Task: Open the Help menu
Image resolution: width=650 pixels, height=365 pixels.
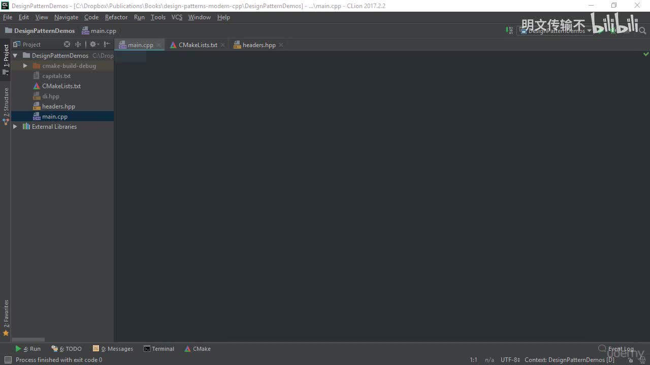Action: (x=223, y=17)
